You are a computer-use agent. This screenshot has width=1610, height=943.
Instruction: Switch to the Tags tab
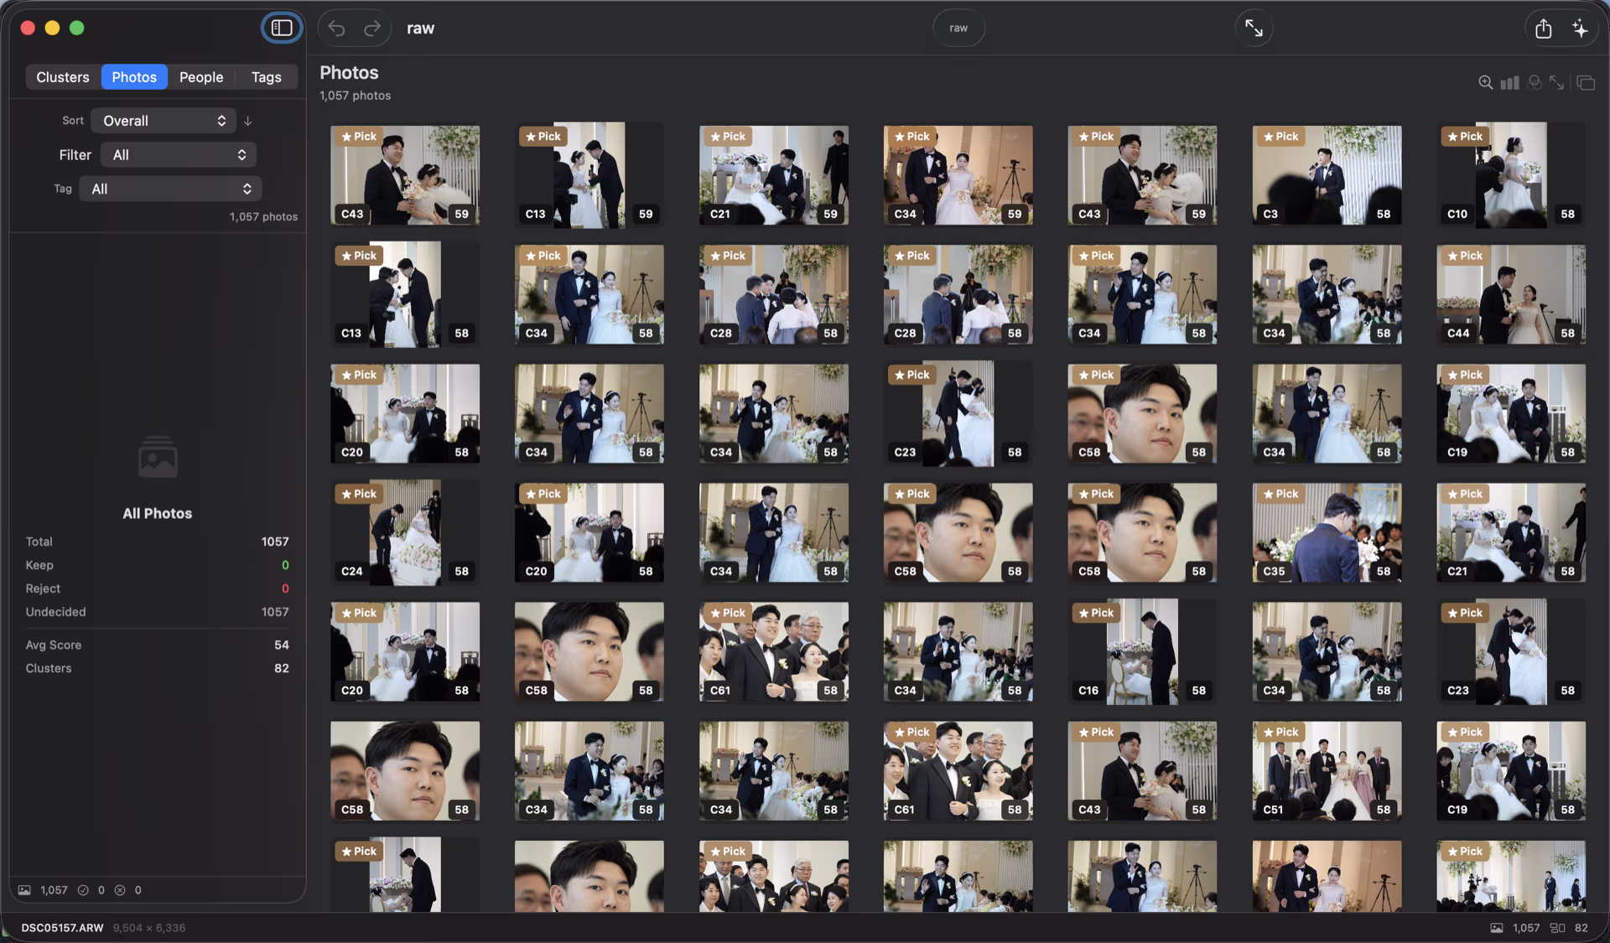click(x=266, y=77)
